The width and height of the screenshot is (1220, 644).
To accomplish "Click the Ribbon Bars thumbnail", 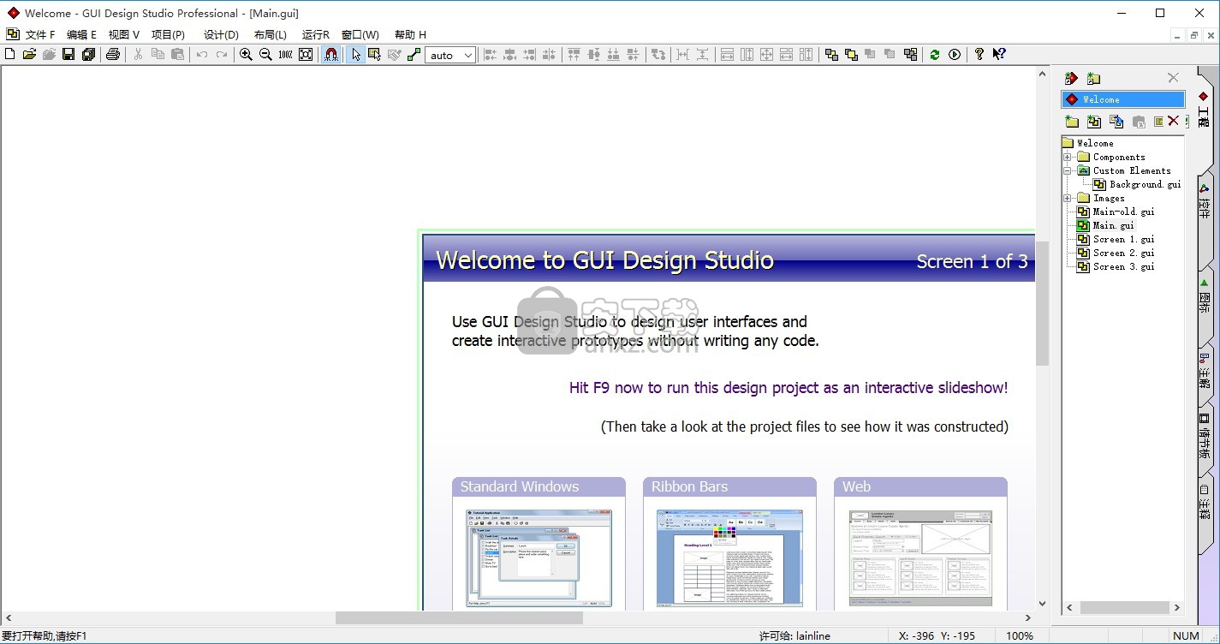I will tap(729, 558).
